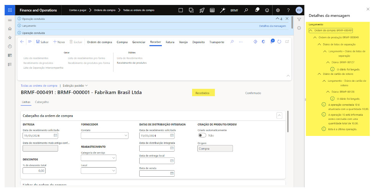Open the Contato dropdown
Screen dimensions: 376x192
[x=104, y=135]
